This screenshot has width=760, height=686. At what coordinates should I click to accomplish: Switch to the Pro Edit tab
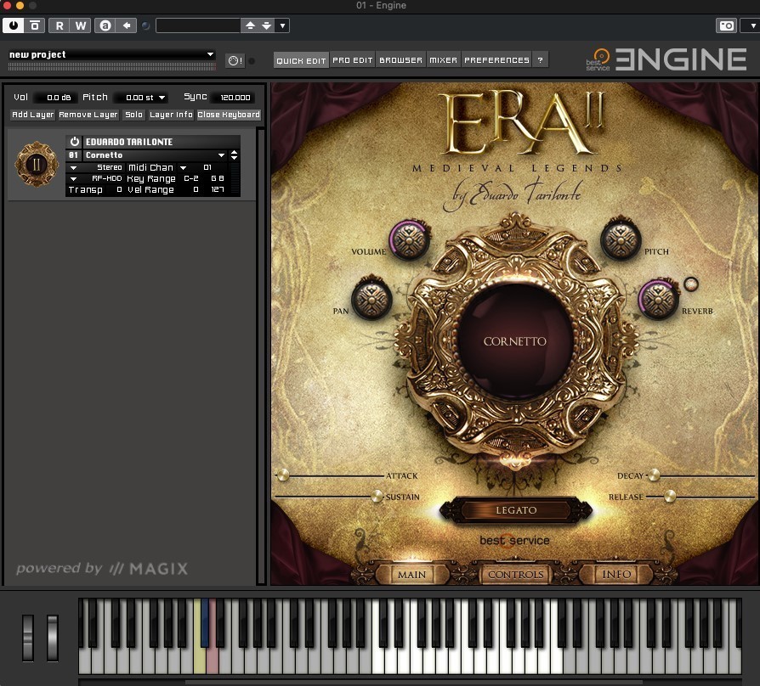pyautogui.click(x=353, y=60)
